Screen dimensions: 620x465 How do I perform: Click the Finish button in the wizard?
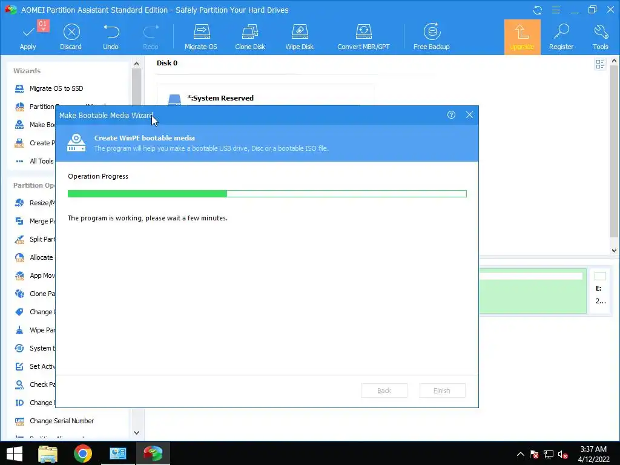[x=442, y=391]
